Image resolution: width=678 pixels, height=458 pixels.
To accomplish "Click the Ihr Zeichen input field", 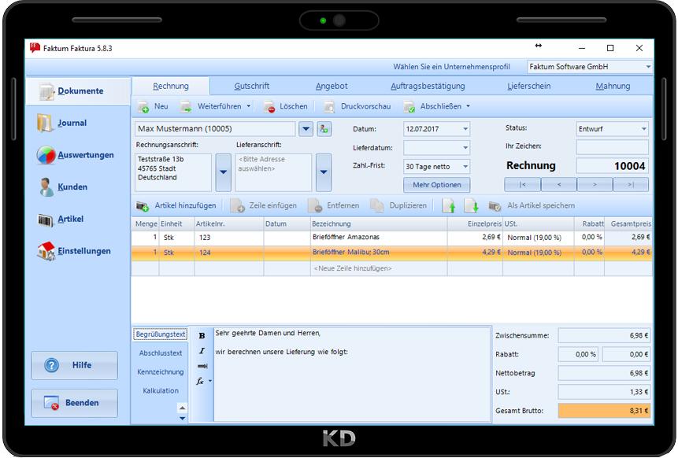I will pos(613,147).
